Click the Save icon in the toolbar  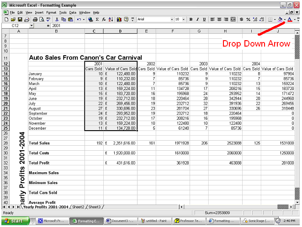point(20,20)
